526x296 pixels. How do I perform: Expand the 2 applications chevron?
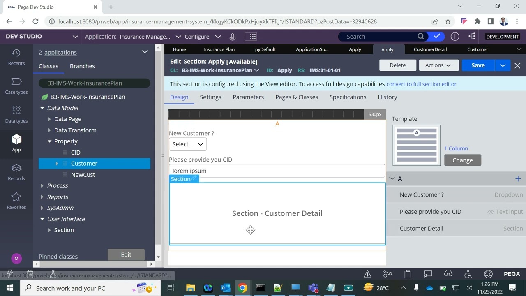point(145,52)
